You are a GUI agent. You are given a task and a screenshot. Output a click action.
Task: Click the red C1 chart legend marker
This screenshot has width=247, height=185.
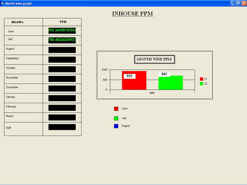202,79
